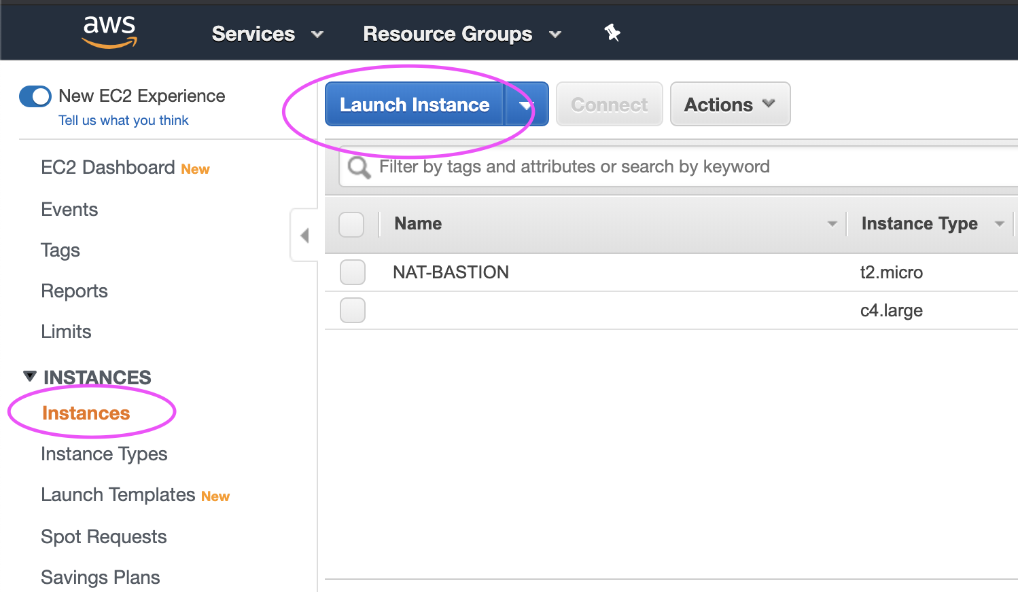
Task: Tick the checkbox for the c4.large instance
Action: 353,310
